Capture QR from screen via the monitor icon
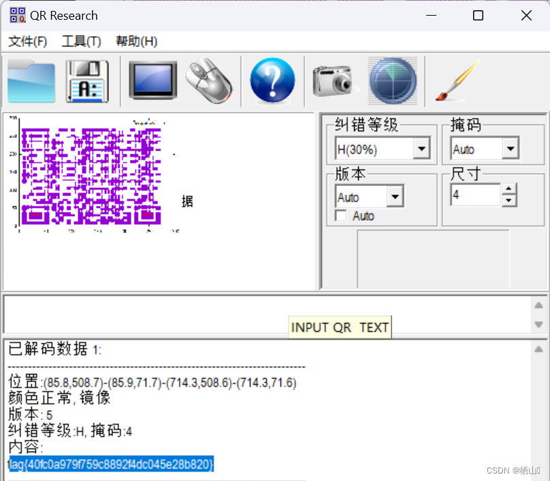Screen dimensions: 550x481 [x=153, y=80]
